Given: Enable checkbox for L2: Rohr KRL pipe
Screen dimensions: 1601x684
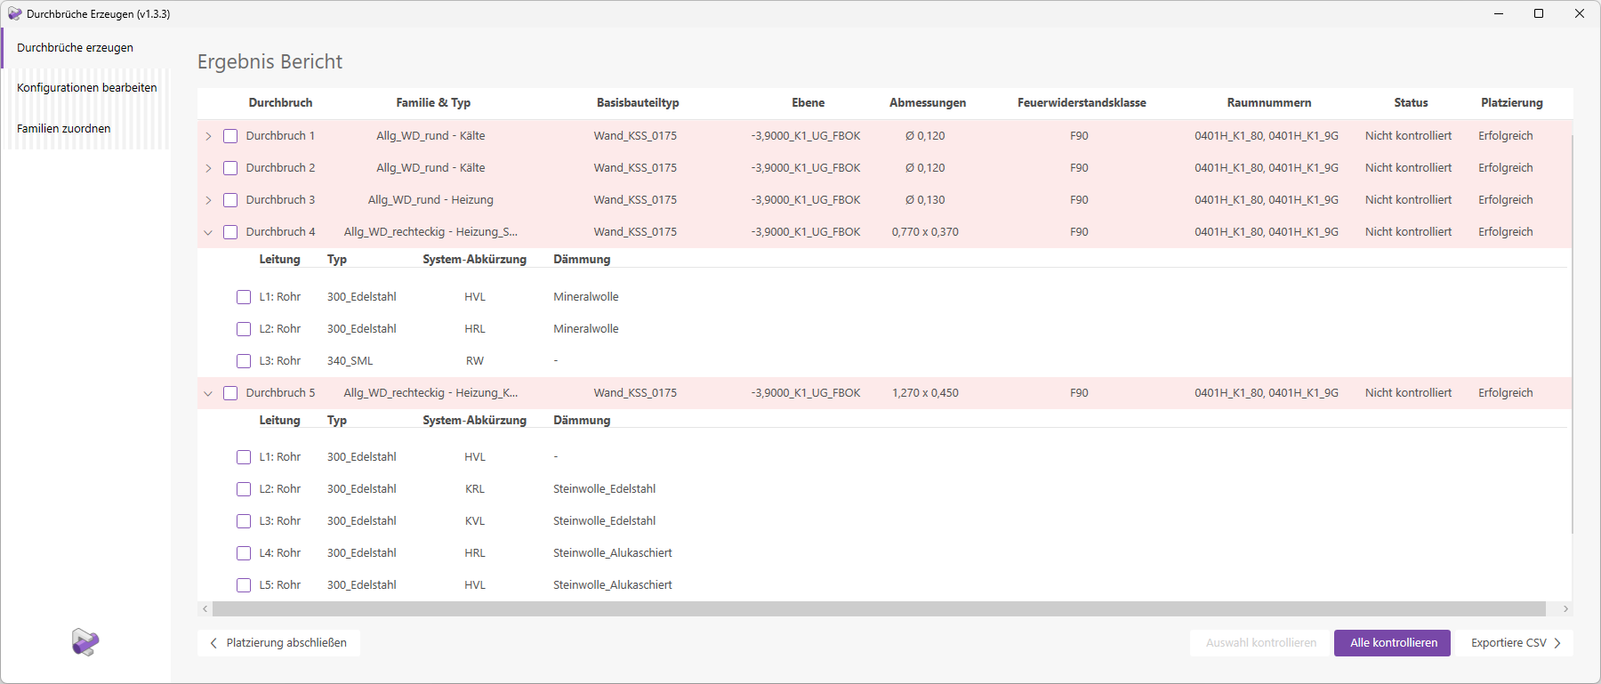Looking at the screenshot, I should pos(244,489).
